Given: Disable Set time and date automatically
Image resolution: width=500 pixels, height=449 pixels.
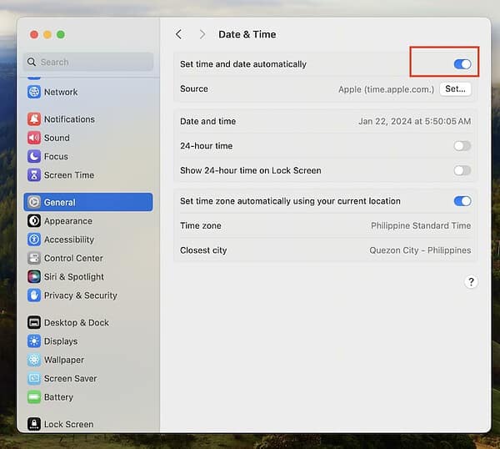Looking at the screenshot, I should tap(462, 64).
